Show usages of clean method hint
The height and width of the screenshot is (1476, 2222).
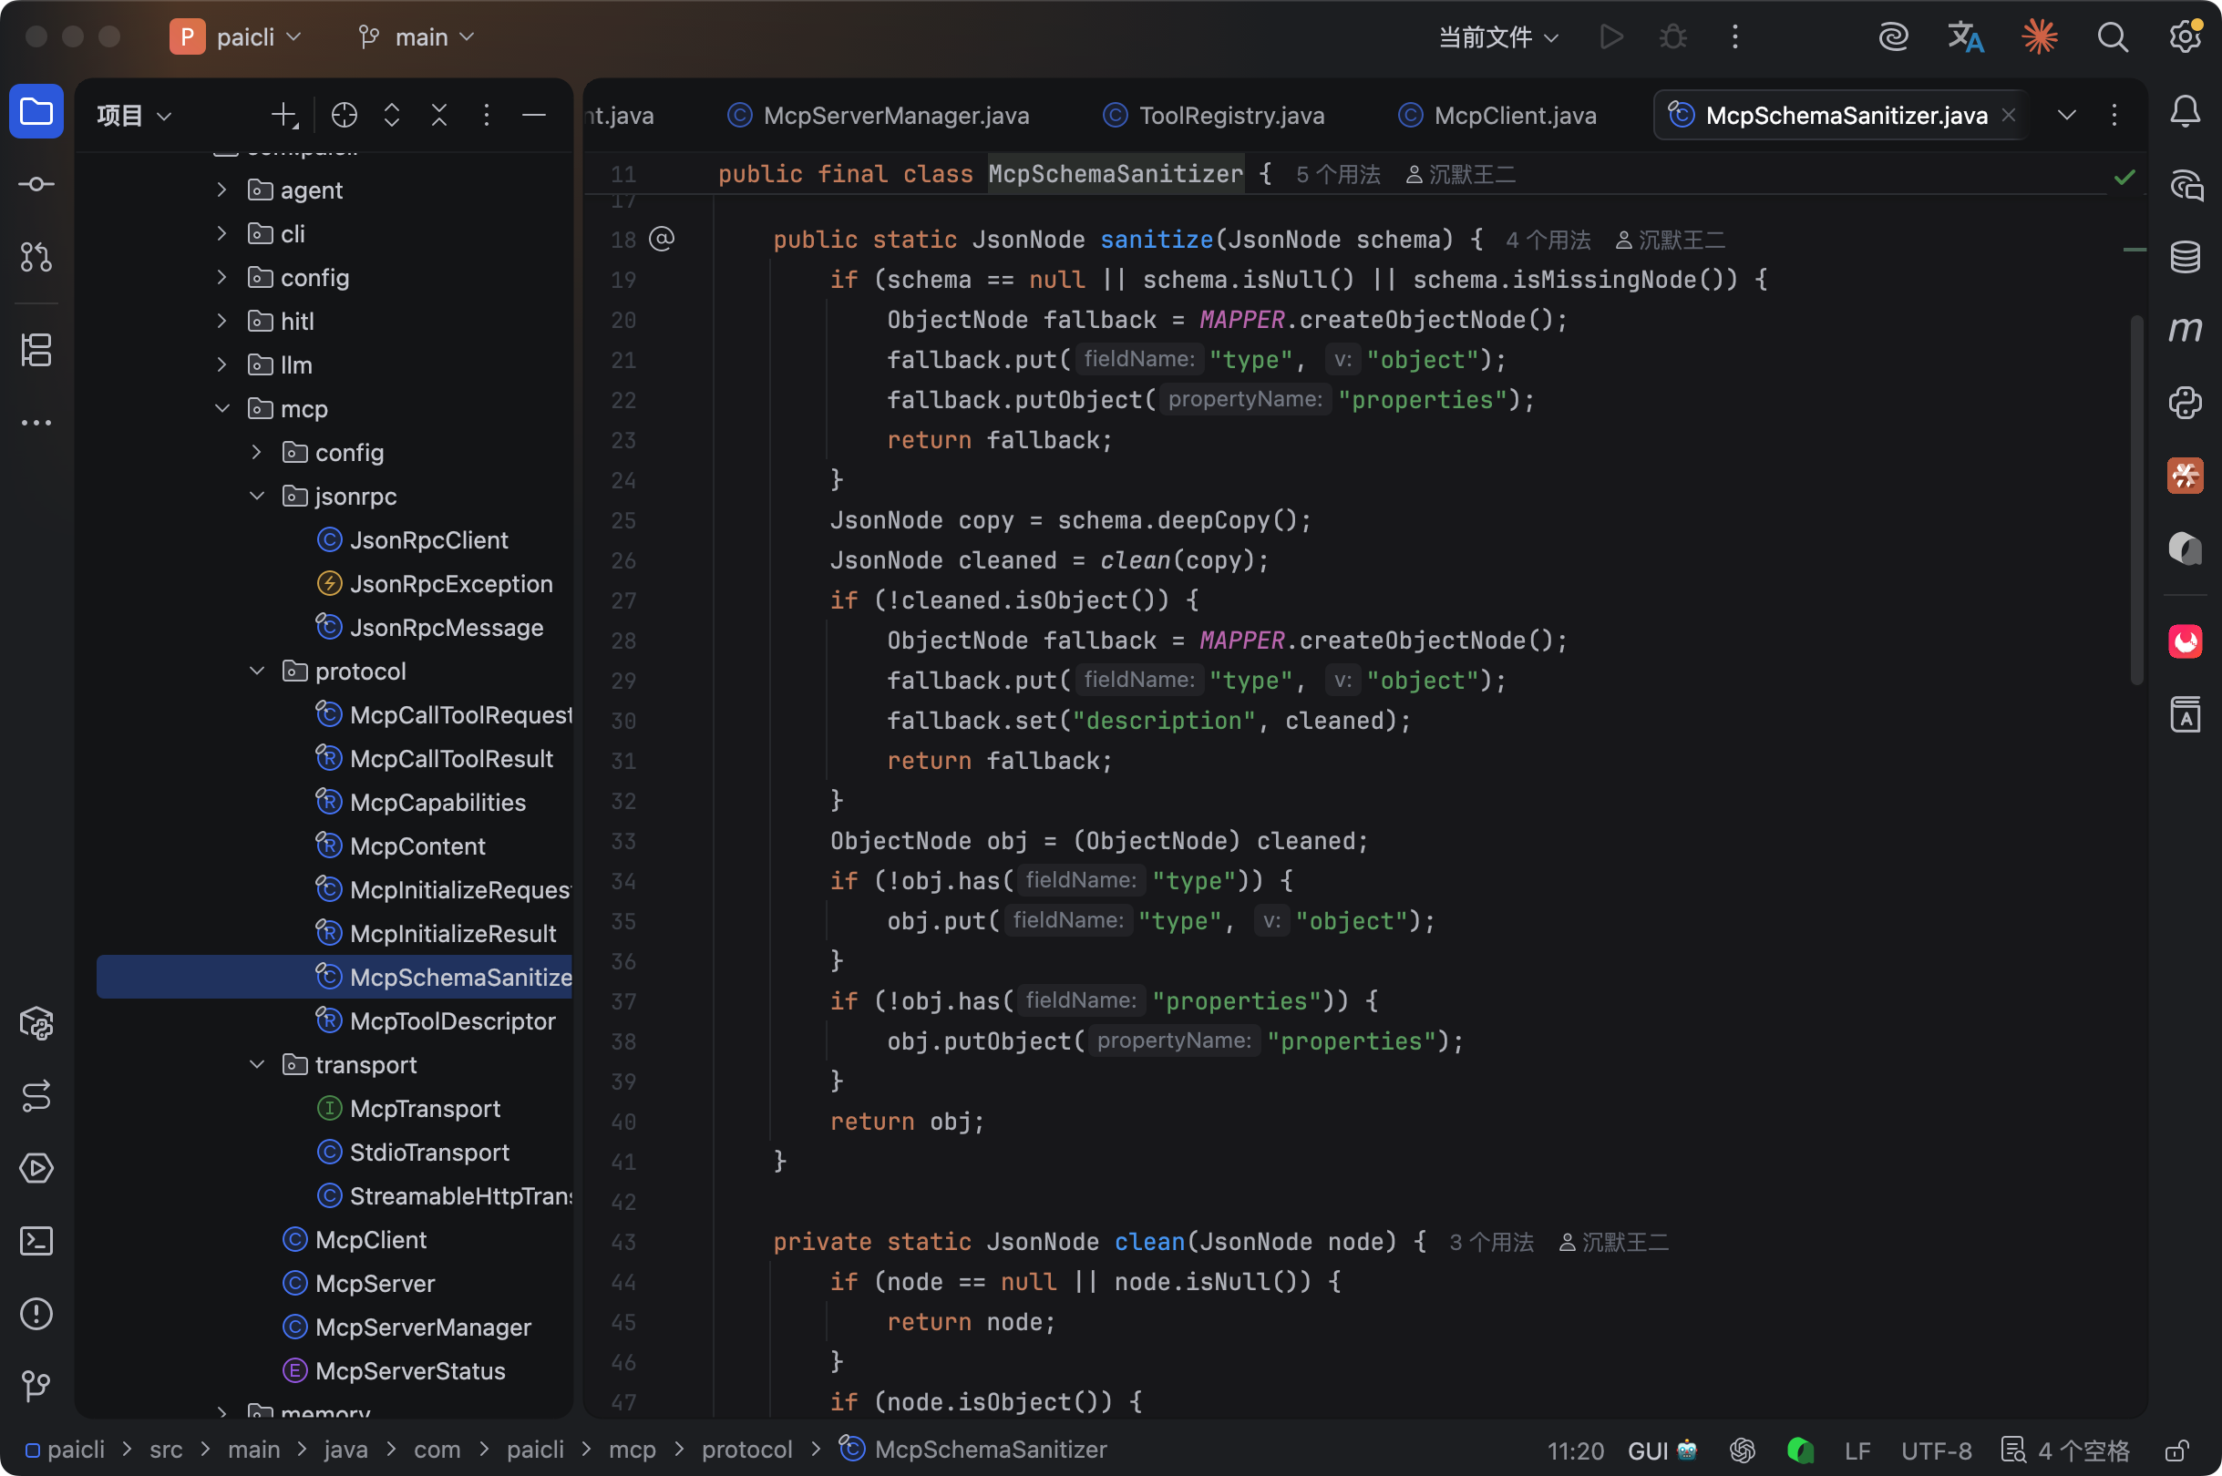click(1491, 1243)
